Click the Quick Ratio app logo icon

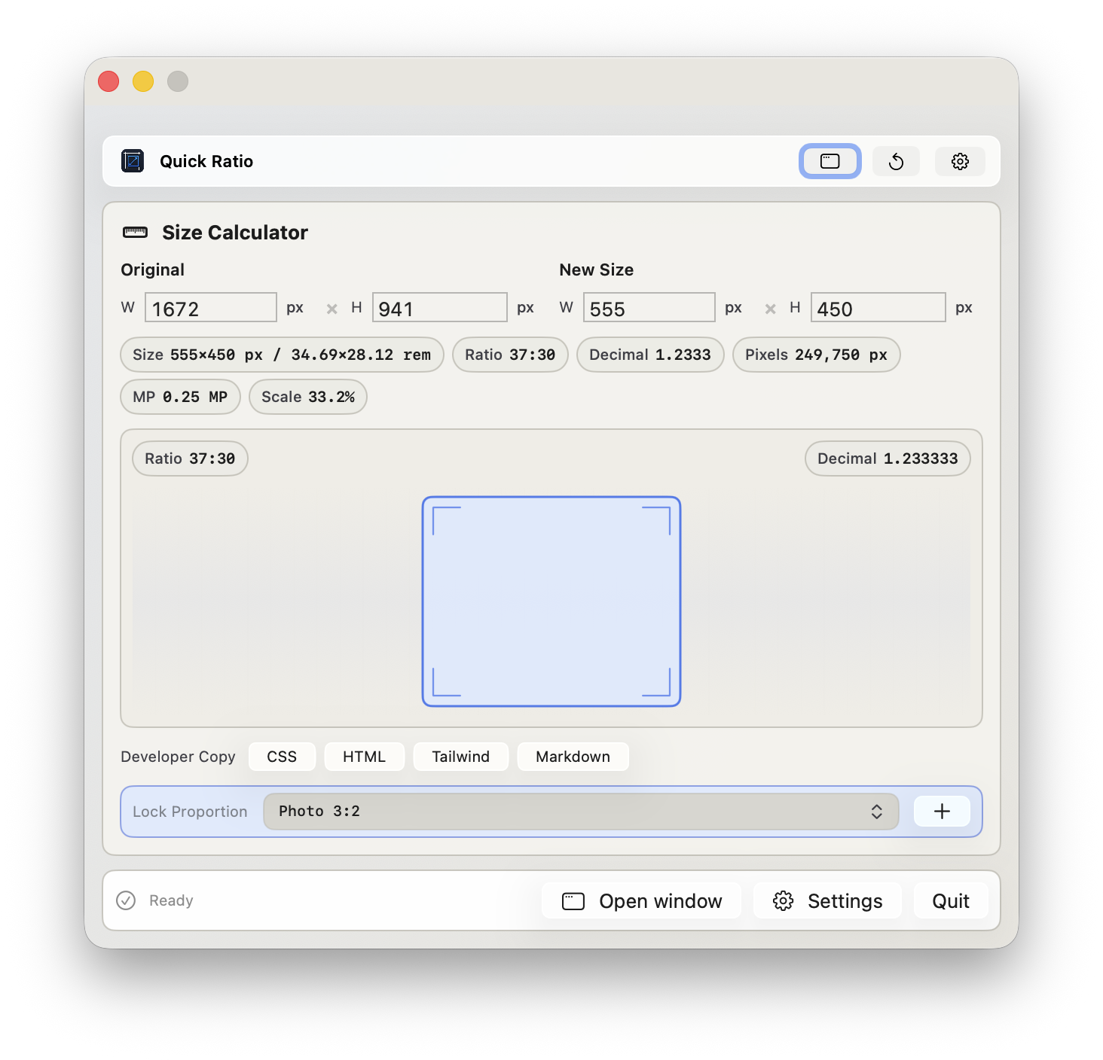(133, 161)
